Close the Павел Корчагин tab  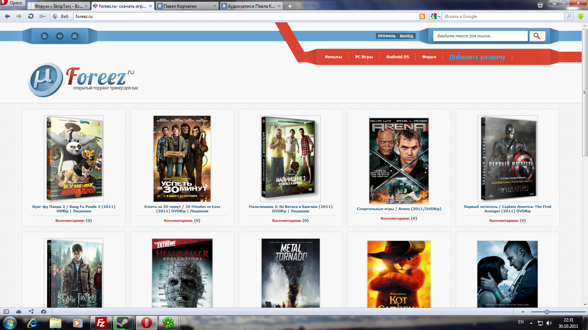[x=215, y=6]
